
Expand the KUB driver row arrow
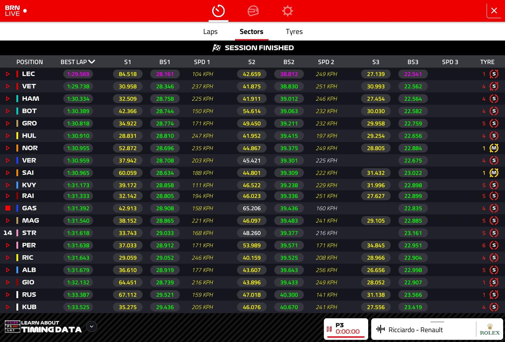pyautogui.click(x=8, y=307)
